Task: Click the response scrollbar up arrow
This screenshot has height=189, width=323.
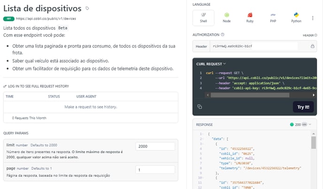Action: tap(314, 134)
